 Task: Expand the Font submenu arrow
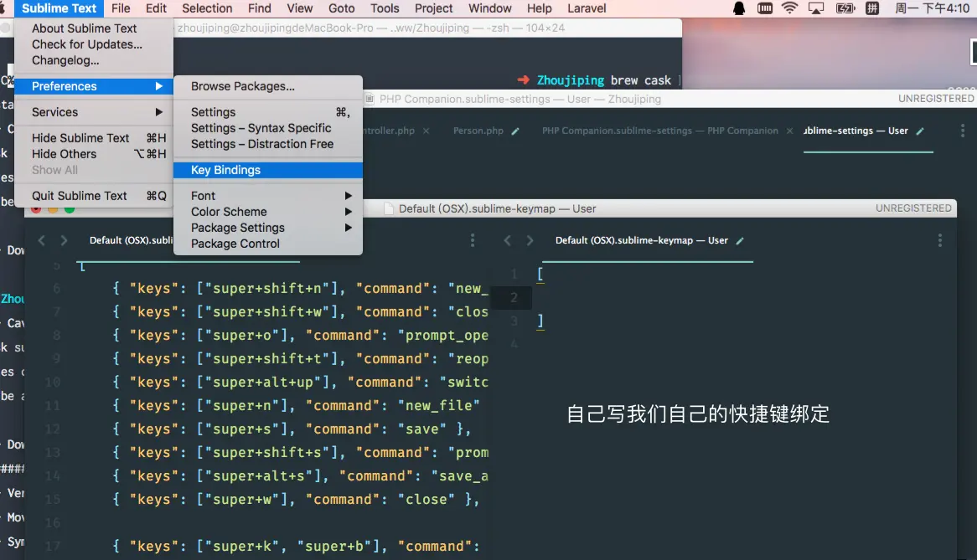(349, 195)
